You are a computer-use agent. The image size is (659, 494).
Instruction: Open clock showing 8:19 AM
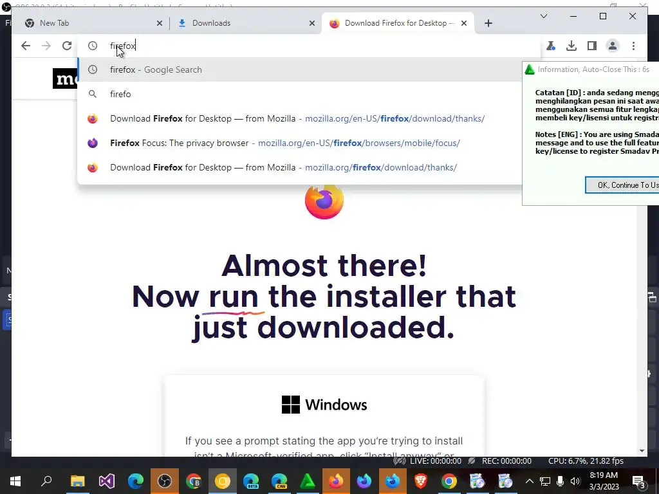604,481
